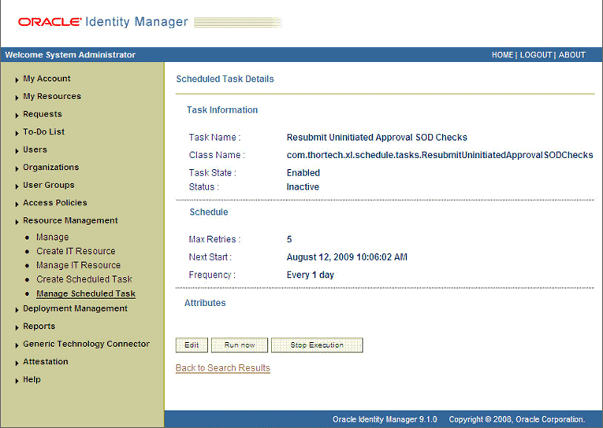Expand the To-Do List arrow

pos(17,133)
